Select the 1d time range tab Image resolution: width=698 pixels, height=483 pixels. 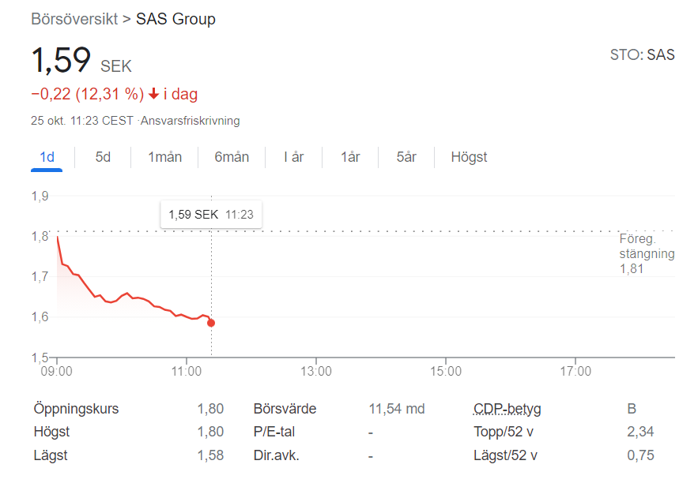(47, 157)
